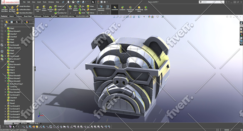This screenshot has width=243, height=131.
Task: Switch to the Evaluate tab
Action: pyautogui.click(x=46, y=16)
